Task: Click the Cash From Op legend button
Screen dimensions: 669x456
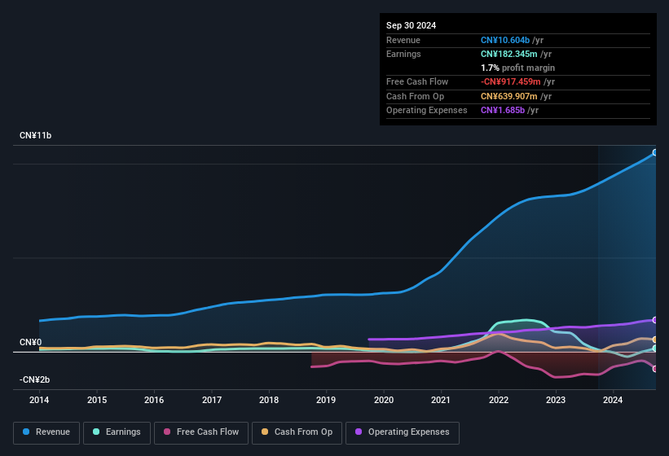Action: tap(296, 432)
